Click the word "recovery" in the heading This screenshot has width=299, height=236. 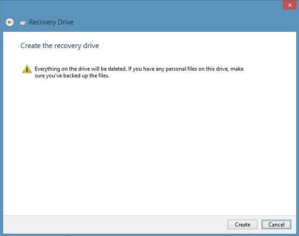coord(67,46)
